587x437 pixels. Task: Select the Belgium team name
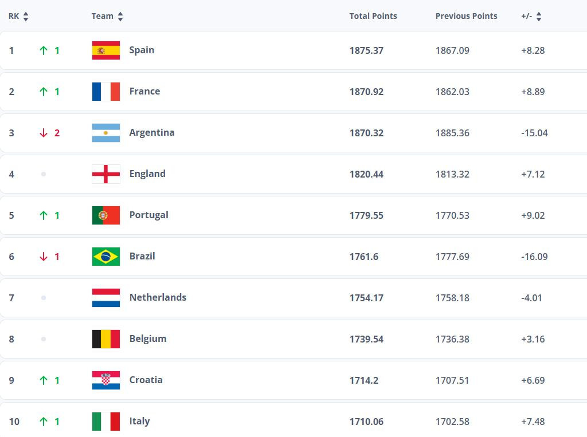pos(147,338)
